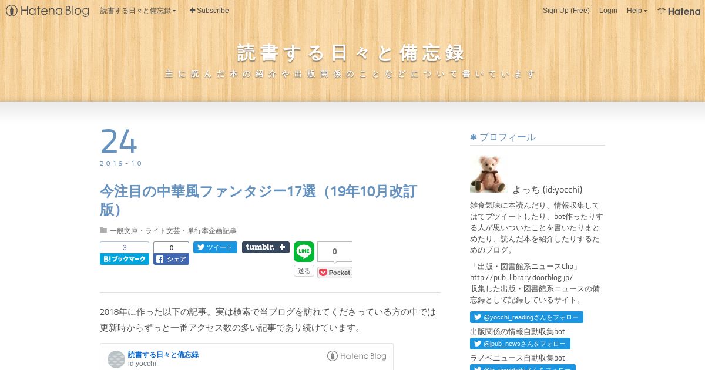Click Sign Up (Free) link
Screen dimensions: 705x370
(566, 11)
